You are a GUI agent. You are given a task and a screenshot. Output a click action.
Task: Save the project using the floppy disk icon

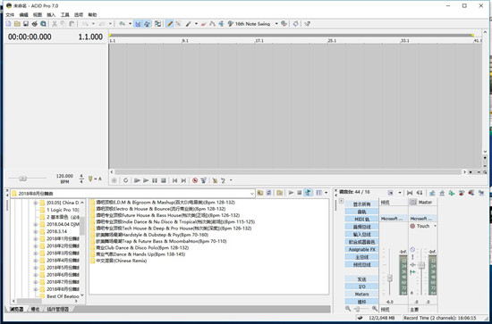[x=26, y=24]
